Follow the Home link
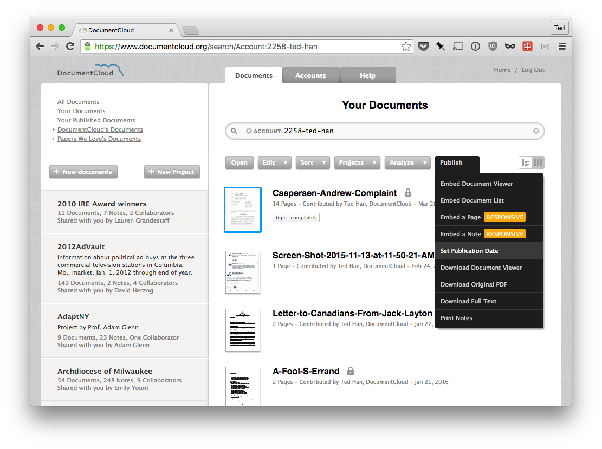The width and height of the screenshot is (602, 449). tap(502, 70)
